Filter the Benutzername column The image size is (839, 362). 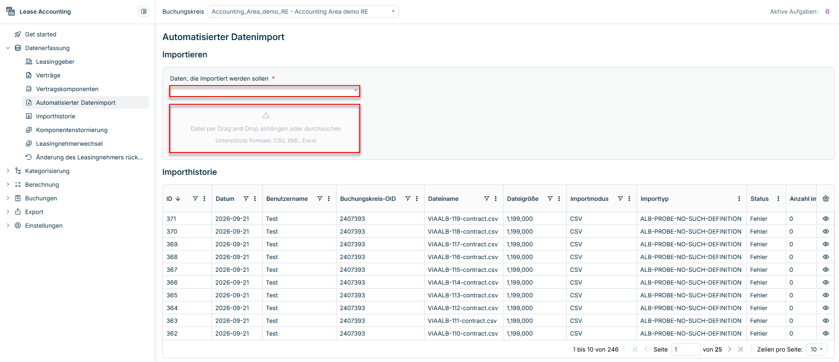(x=320, y=199)
